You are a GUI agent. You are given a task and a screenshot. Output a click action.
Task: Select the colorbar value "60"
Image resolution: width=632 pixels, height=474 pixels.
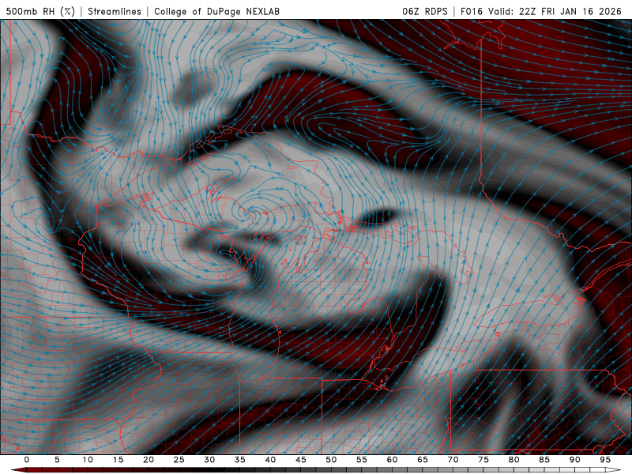tap(392, 460)
